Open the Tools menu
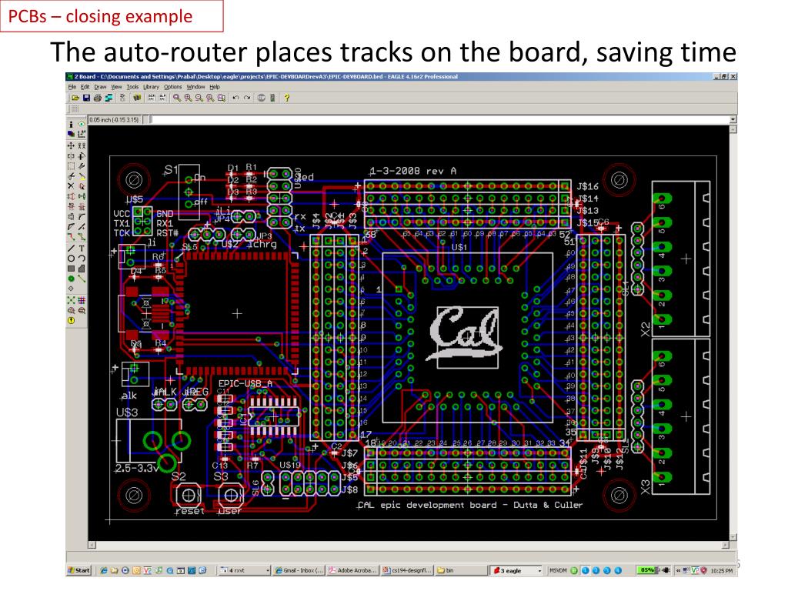This screenshot has width=788, height=591. click(x=132, y=87)
